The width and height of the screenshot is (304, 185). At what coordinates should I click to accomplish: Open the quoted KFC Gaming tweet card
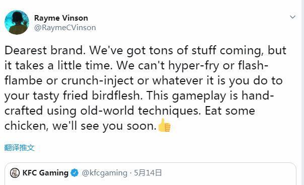click(150, 174)
